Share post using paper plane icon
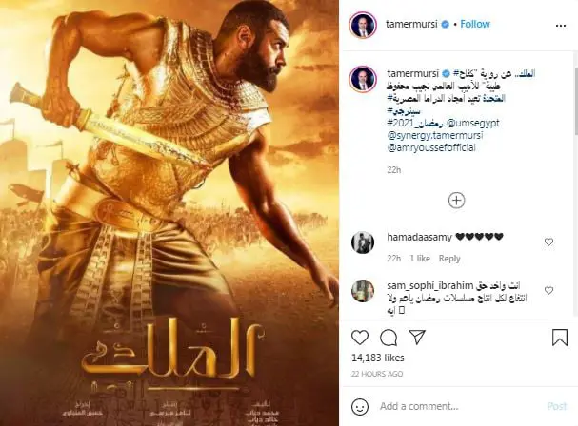 [417, 337]
